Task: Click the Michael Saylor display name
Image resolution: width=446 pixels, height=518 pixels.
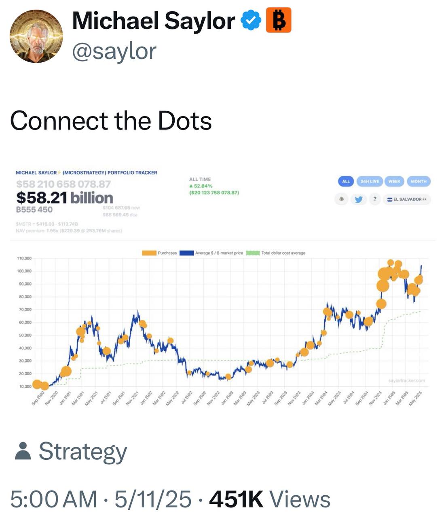Action: 154,21
